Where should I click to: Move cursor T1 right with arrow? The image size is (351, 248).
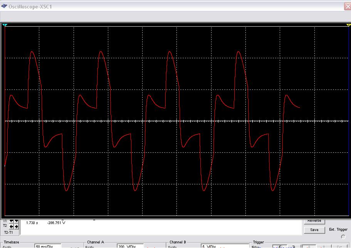[16, 221]
